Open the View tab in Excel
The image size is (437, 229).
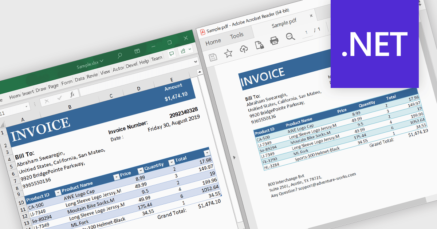pos(105,72)
